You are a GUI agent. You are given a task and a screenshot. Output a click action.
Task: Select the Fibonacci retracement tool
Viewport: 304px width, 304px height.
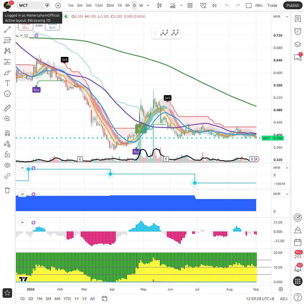tap(7, 40)
